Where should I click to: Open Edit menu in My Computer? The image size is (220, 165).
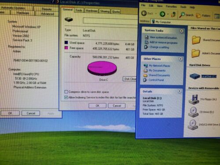pyautogui.click(x=151, y=6)
